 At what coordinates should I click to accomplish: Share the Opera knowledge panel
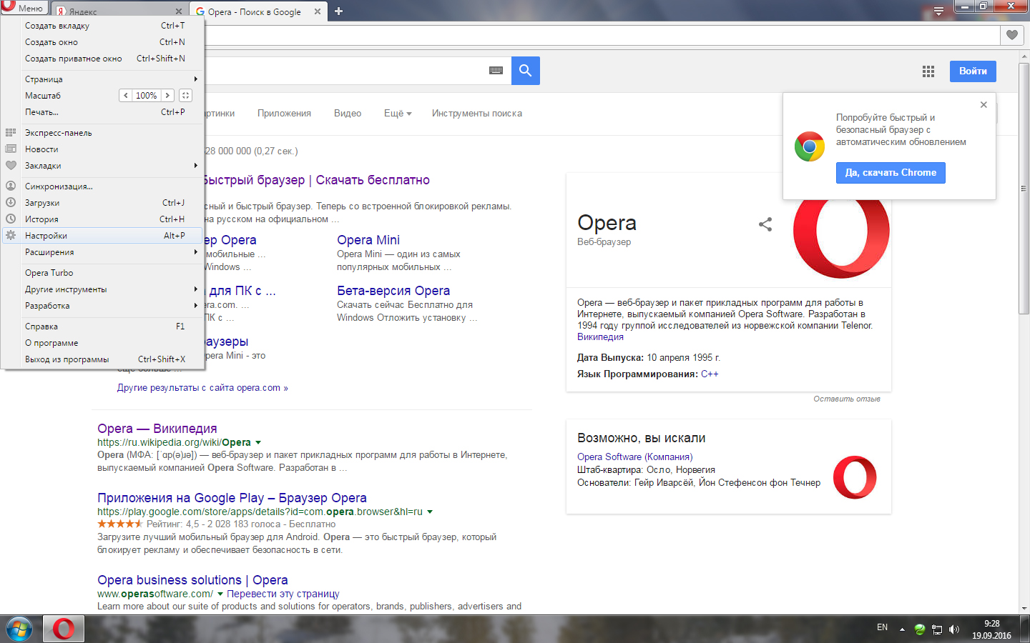[765, 224]
